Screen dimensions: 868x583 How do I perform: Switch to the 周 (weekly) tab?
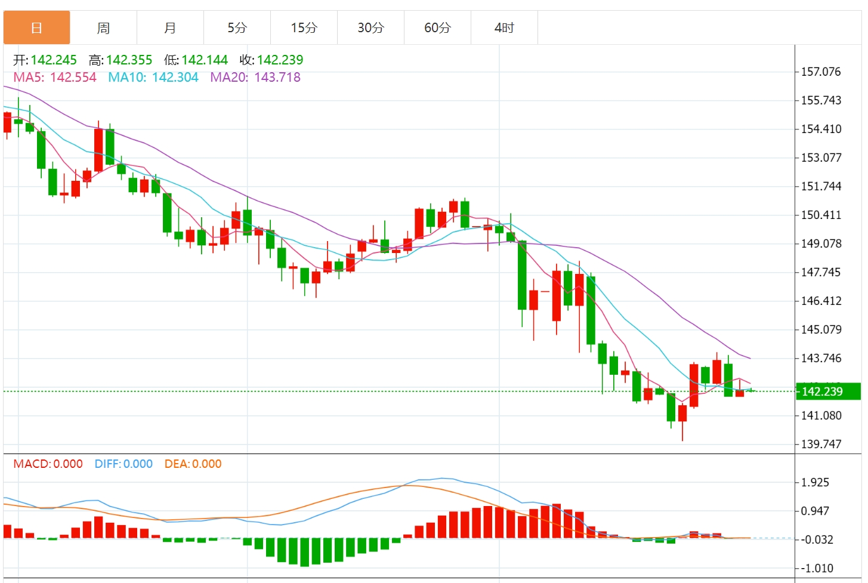pos(104,27)
